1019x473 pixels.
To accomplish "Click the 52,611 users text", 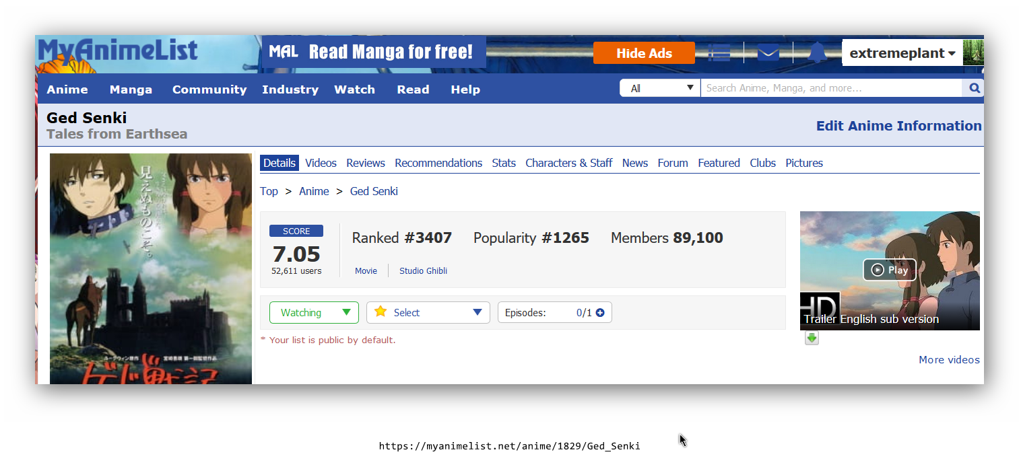I will tap(296, 271).
